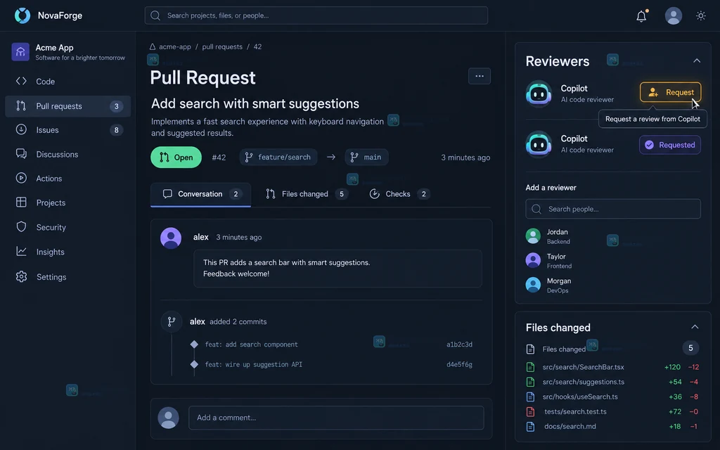
Task: Click commit hash a1b2c3d
Action: click(459, 345)
